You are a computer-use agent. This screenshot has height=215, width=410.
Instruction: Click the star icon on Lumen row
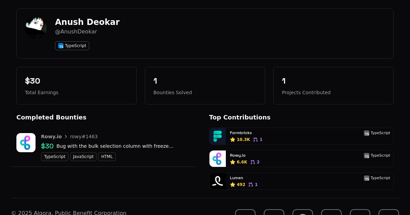pos(233,185)
